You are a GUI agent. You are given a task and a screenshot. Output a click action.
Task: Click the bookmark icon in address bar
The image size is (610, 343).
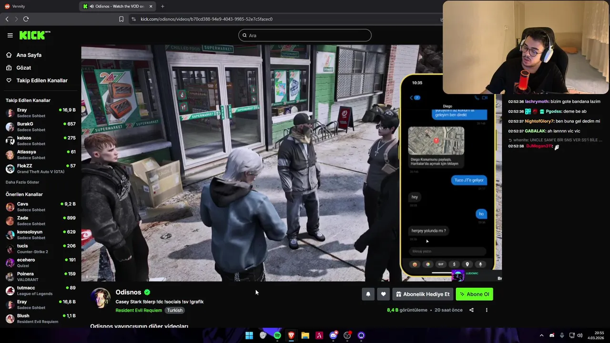click(x=121, y=19)
